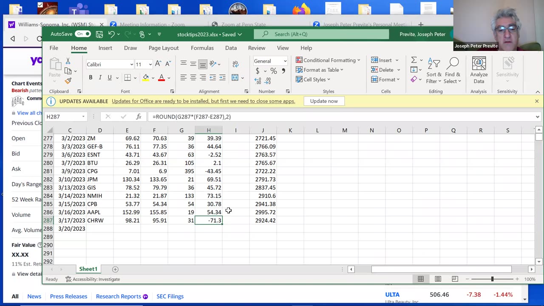Click the Increase Indent icon
The image size is (544, 306).
(x=222, y=77)
